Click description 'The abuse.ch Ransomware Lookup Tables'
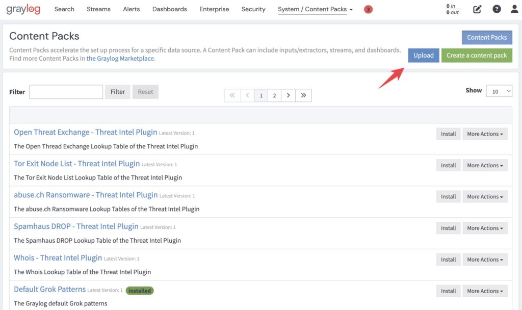This screenshot has height=310, width=522. [x=107, y=209]
